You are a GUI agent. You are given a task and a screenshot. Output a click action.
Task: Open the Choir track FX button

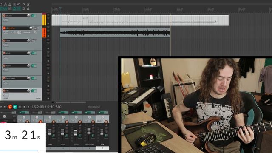coord(33,66)
